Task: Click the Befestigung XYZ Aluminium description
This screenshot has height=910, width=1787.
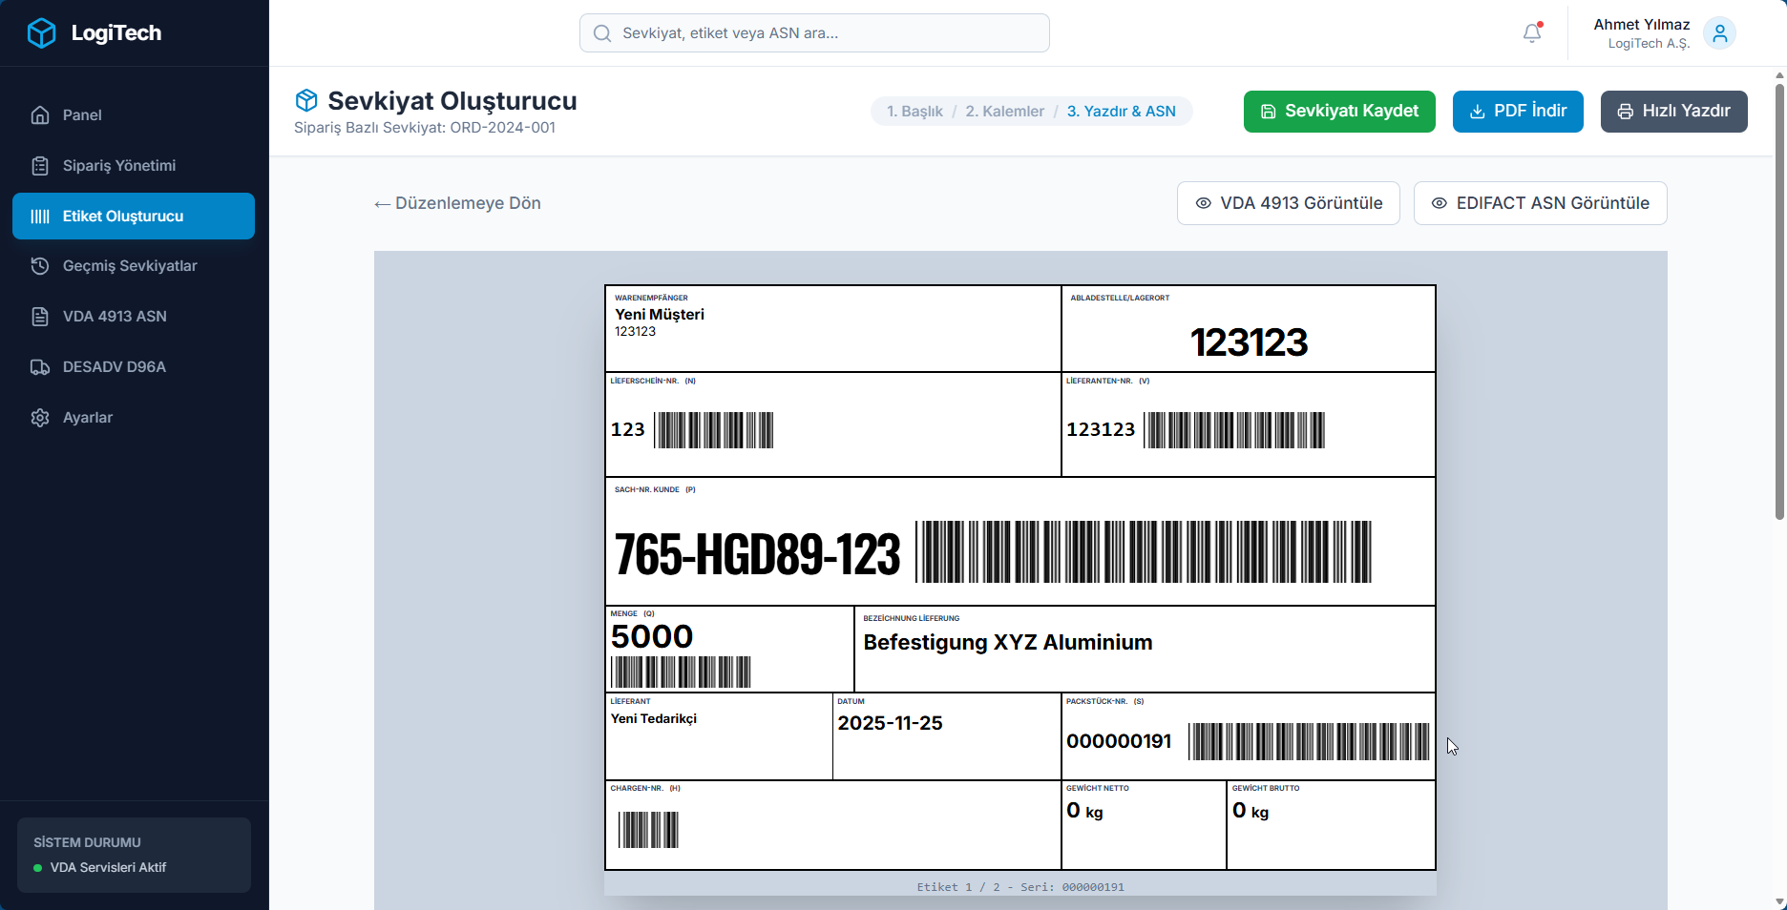Action: 1008,643
